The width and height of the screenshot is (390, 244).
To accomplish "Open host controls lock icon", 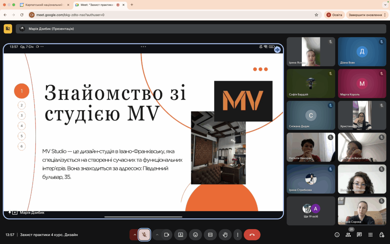I will (382, 235).
